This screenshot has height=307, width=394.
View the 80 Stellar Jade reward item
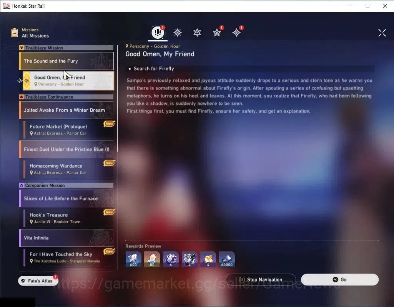tap(152, 259)
